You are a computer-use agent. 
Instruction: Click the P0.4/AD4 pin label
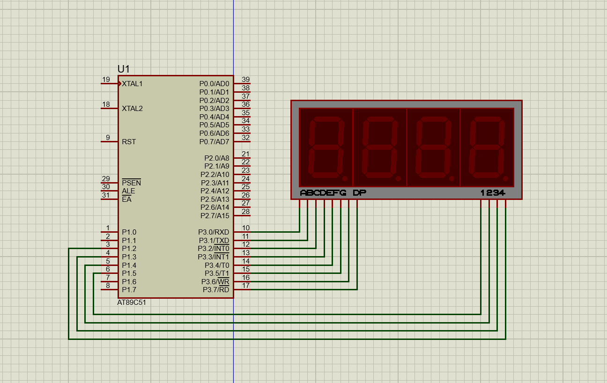click(214, 117)
